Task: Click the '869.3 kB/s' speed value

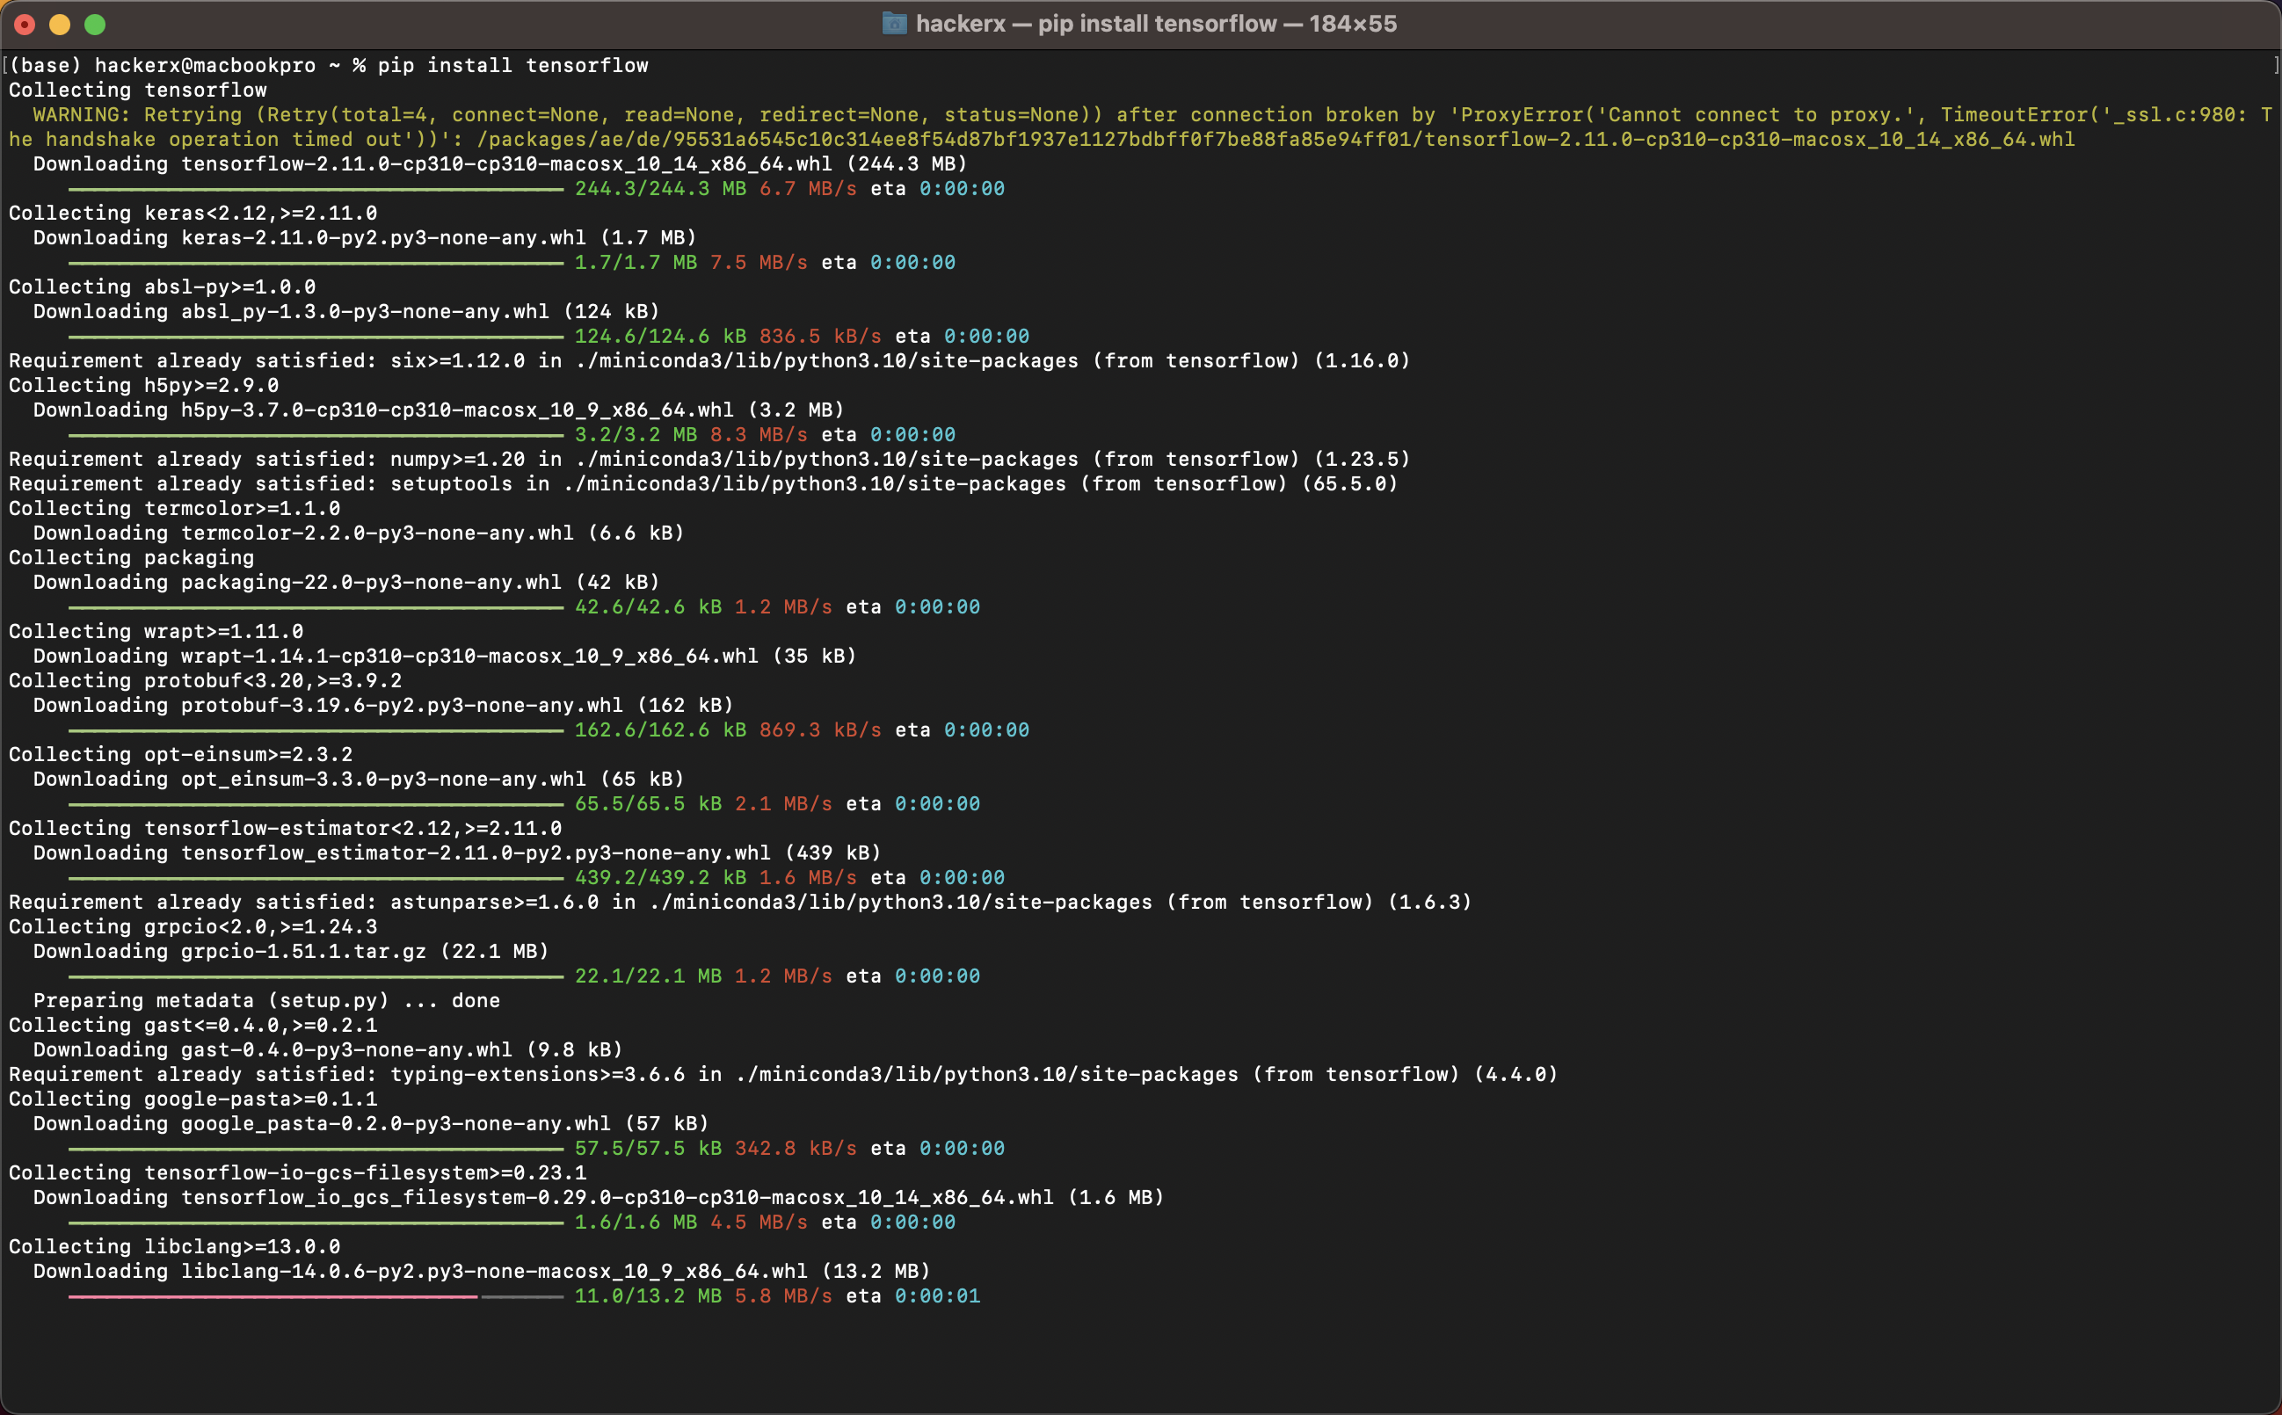Action: [820, 730]
